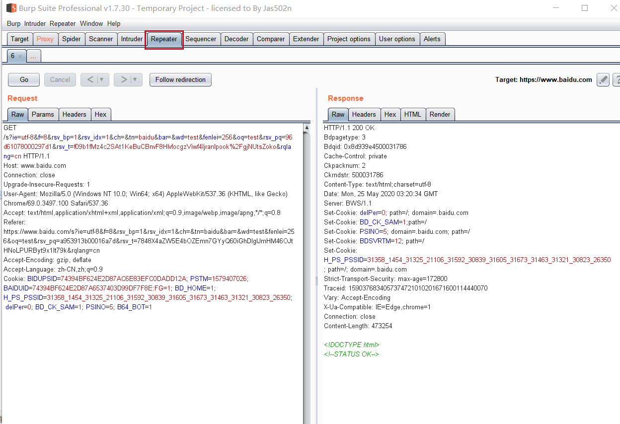The width and height of the screenshot is (620, 424).
Task: Click 'Server: BWS/1.1' response header
Action: coord(348,203)
